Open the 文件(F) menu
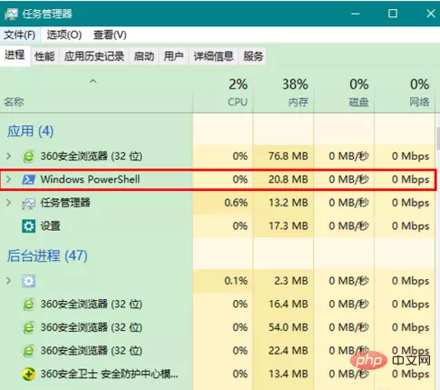440x390 pixels. pyautogui.click(x=20, y=35)
